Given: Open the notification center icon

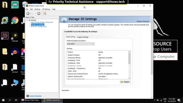Looking at the screenshot, I should tap(179, 100).
